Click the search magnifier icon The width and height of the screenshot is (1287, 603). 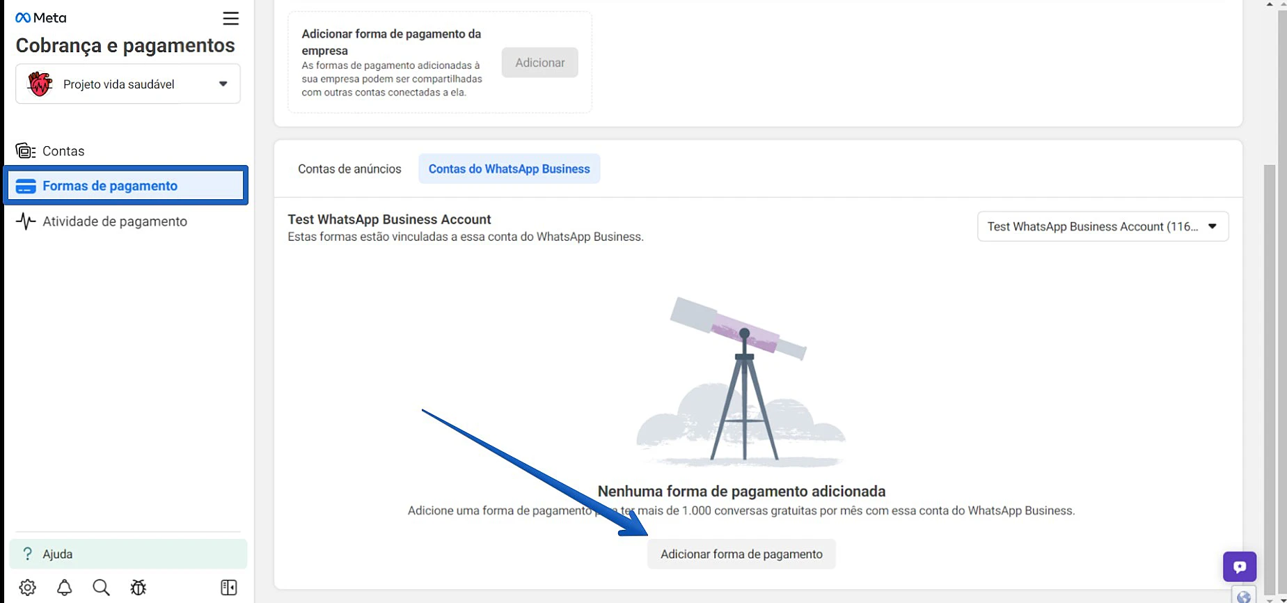(x=102, y=588)
